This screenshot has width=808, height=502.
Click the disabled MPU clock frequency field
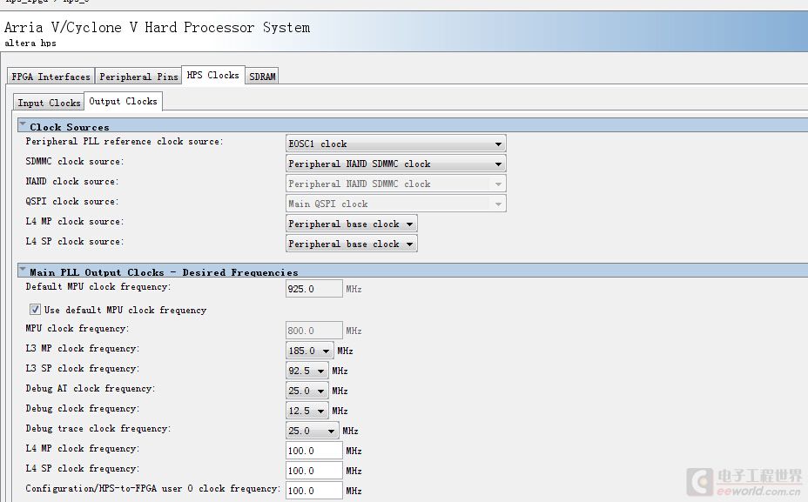click(313, 331)
